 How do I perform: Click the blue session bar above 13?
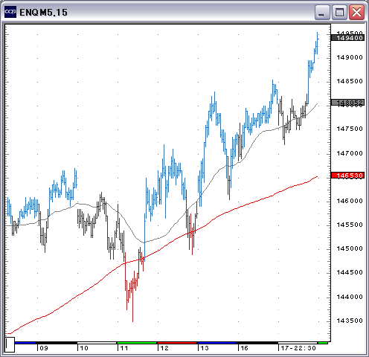pos(217,343)
